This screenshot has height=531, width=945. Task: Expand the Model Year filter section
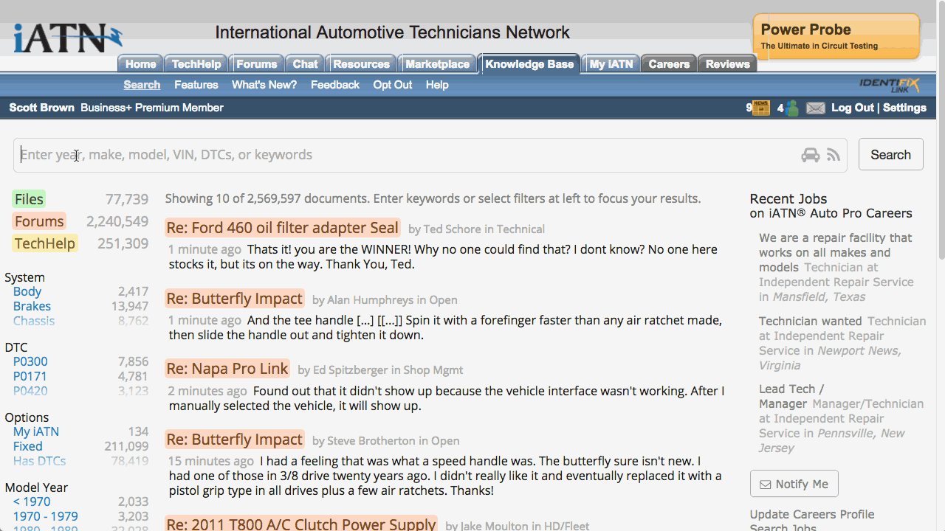pos(35,487)
